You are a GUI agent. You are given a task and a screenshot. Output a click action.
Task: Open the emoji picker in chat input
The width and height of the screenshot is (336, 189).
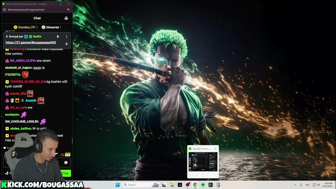tap(66, 163)
